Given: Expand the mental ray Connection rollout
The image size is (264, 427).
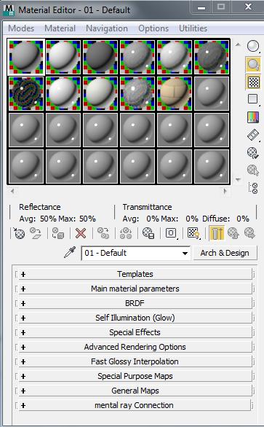Looking at the screenshot, I should click(135, 405).
